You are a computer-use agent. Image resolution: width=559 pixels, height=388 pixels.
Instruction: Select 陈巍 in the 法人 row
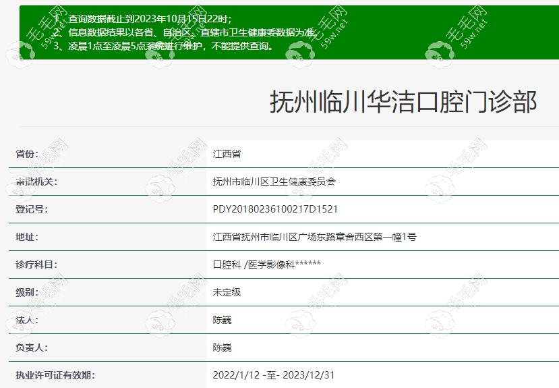[x=222, y=320]
